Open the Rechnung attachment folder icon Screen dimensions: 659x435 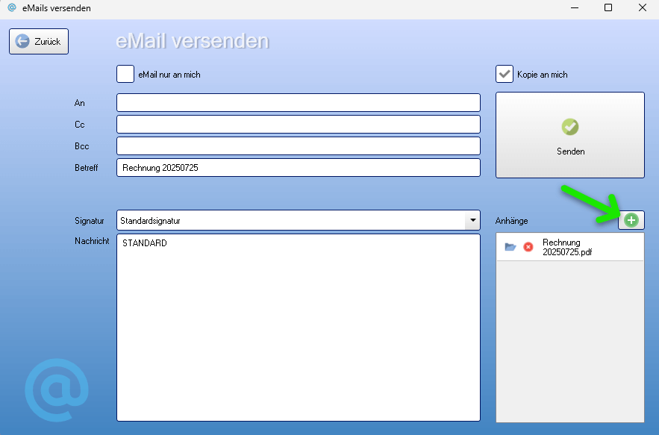[x=510, y=247]
